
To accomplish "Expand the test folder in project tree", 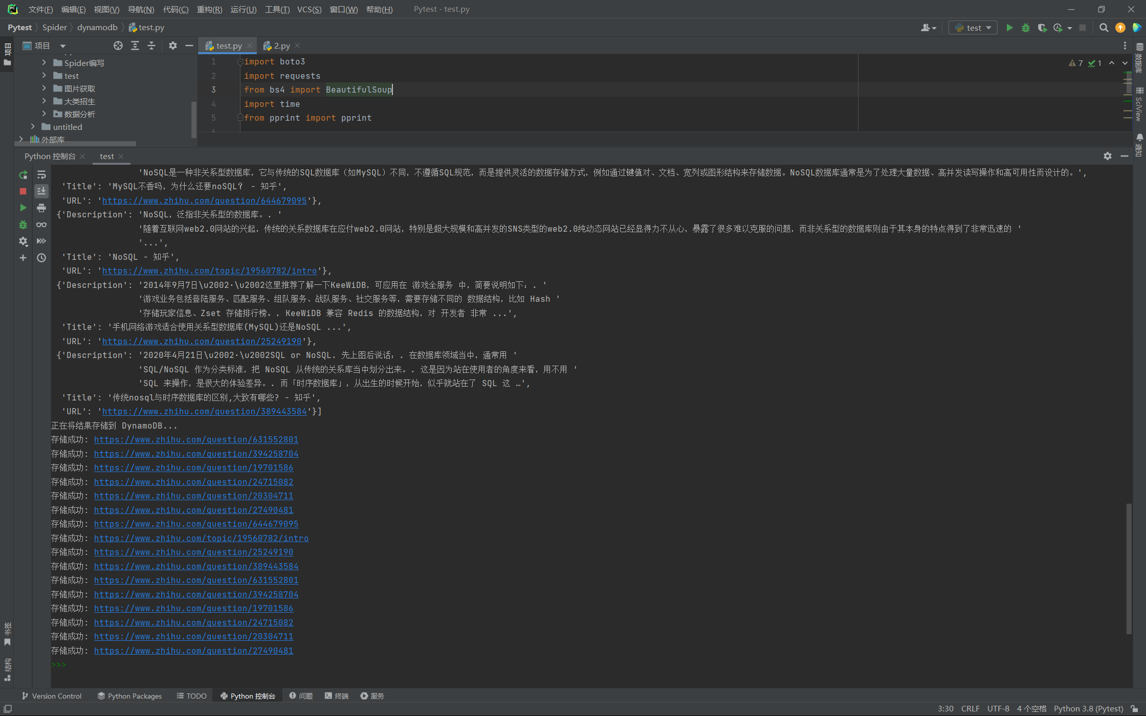I will pos(44,75).
